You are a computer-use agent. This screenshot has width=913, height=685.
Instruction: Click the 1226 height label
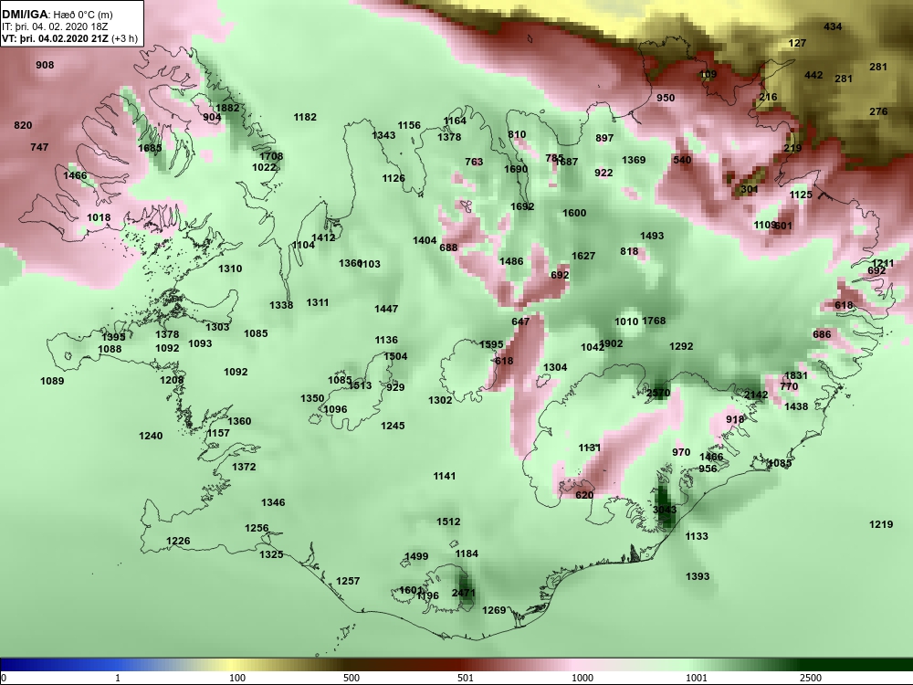click(178, 541)
